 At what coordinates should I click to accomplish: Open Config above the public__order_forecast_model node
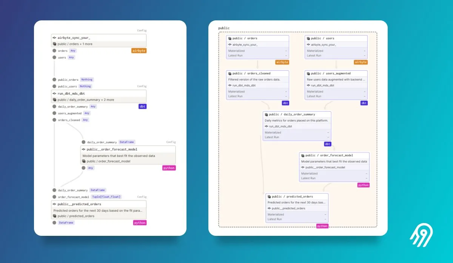171,142
